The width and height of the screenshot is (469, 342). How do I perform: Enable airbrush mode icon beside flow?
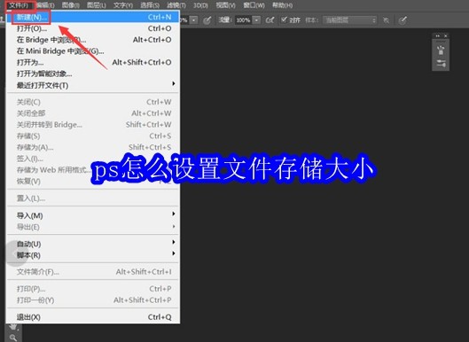(x=270, y=20)
